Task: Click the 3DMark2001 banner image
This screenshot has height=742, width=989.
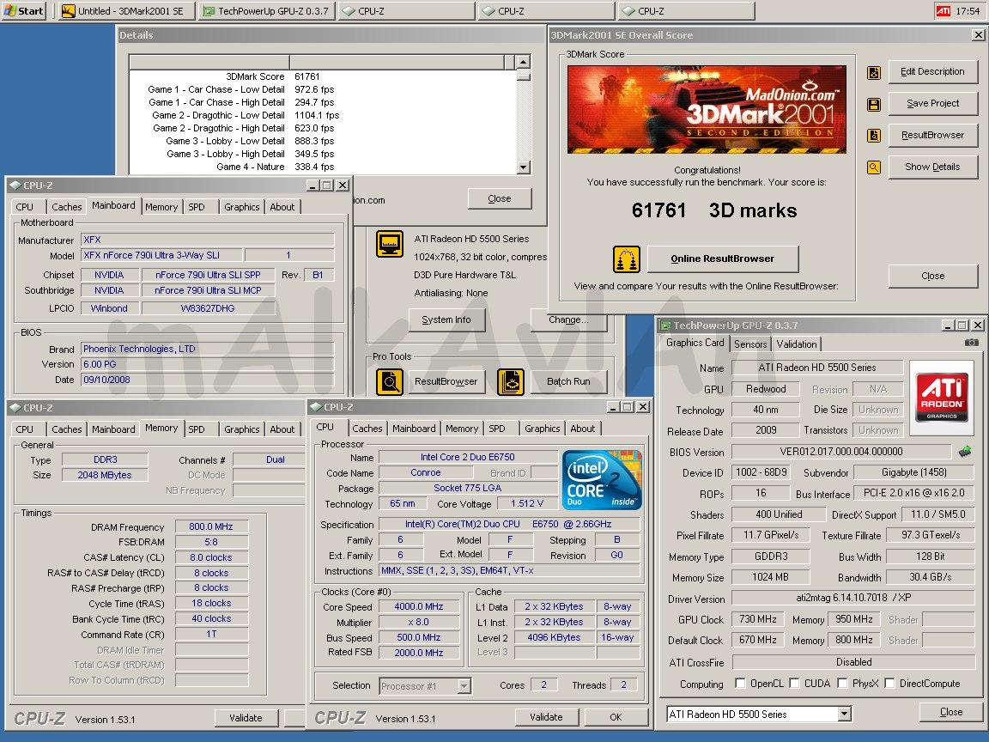Action: [707, 109]
